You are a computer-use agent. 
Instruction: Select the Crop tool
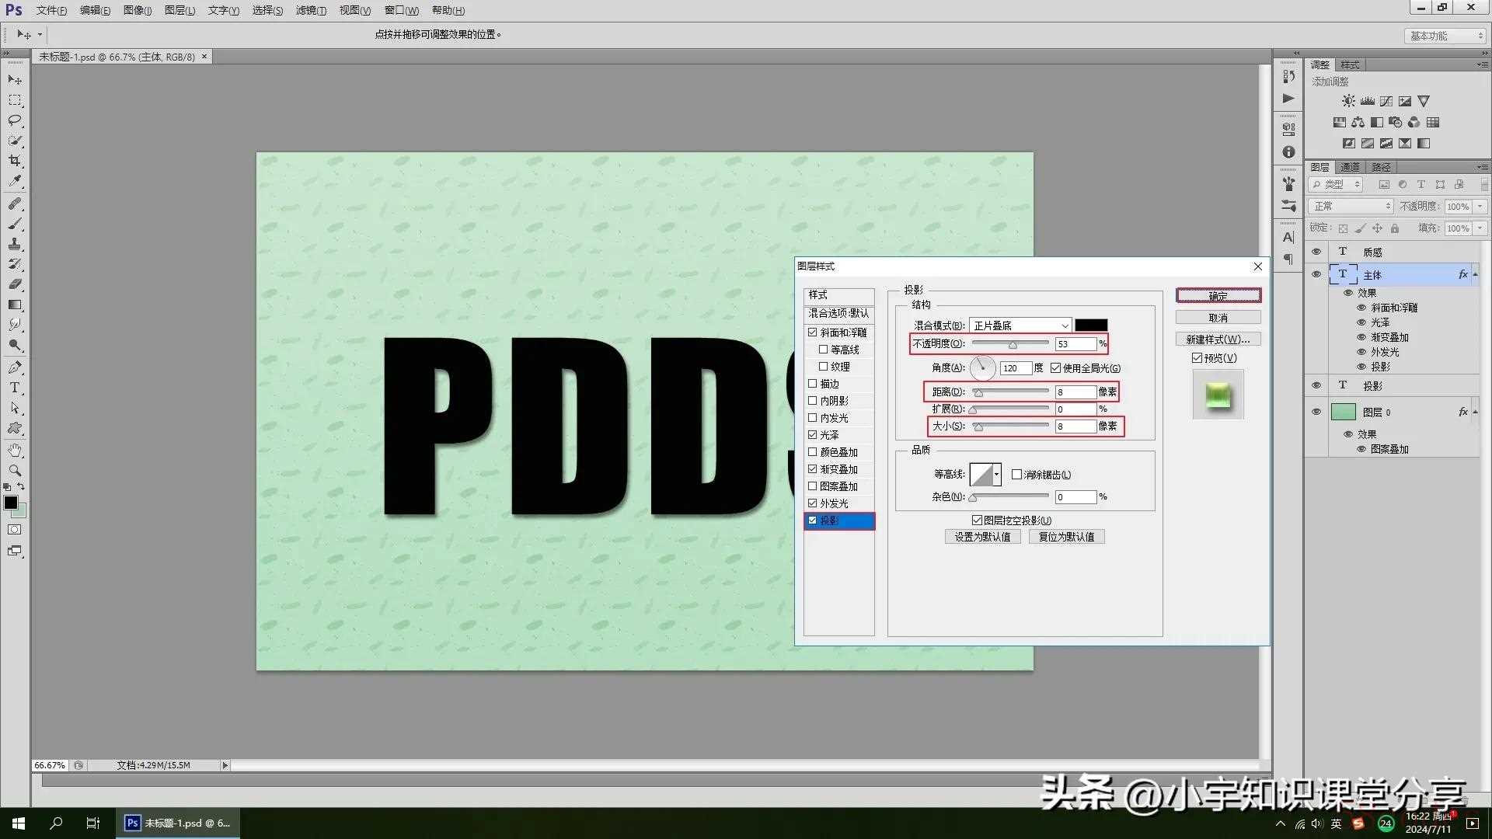[x=15, y=161]
